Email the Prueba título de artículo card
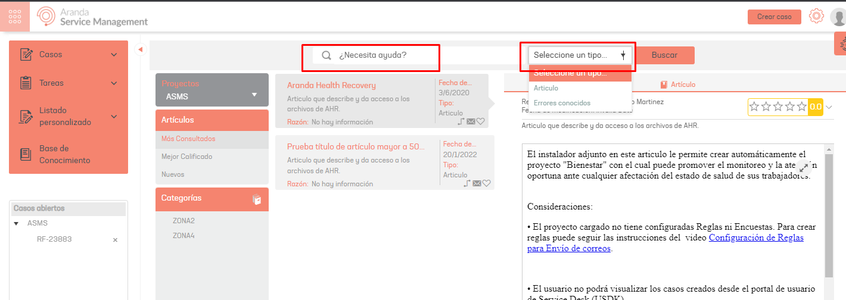 tap(477, 183)
